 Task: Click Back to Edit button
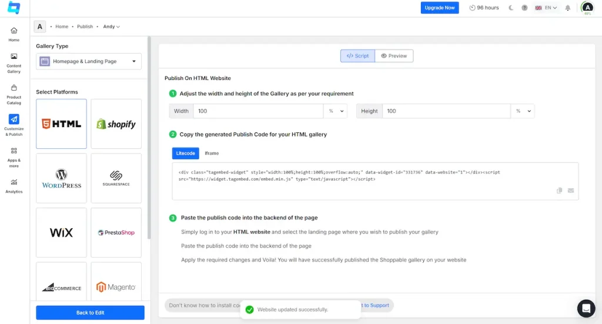coord(90,312)
